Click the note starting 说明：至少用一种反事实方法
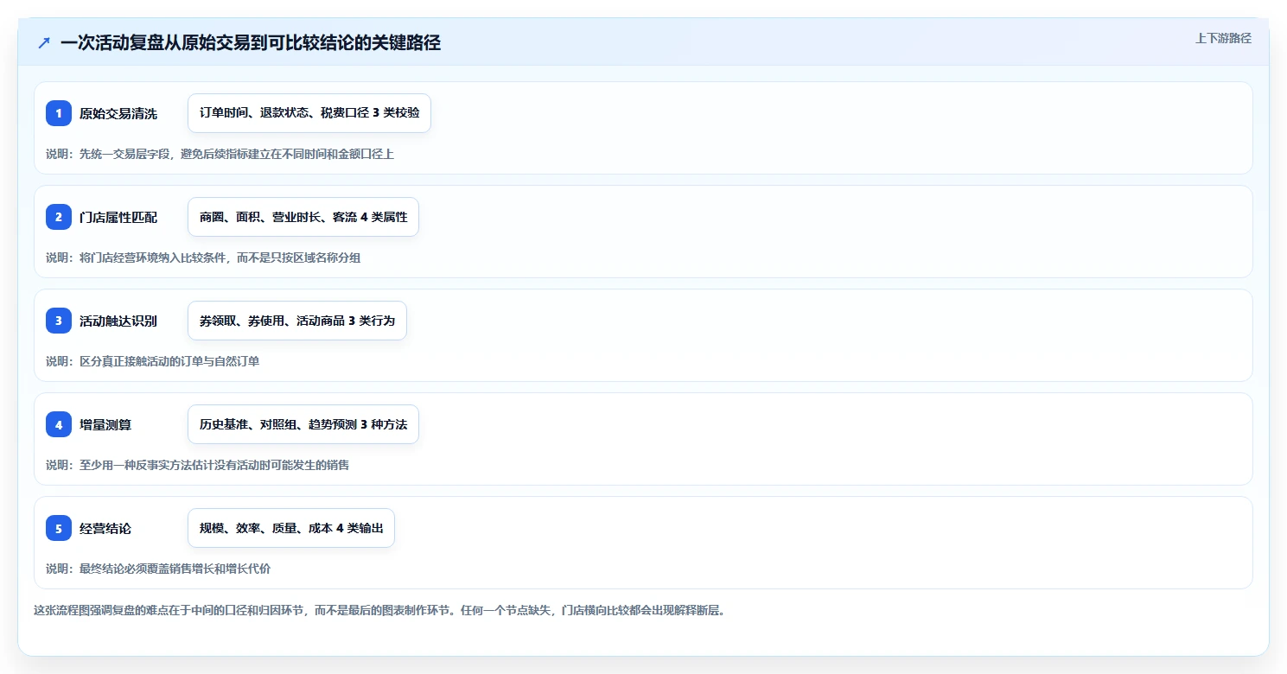The height and width of the screenshot is (674, 1287). 198,465
